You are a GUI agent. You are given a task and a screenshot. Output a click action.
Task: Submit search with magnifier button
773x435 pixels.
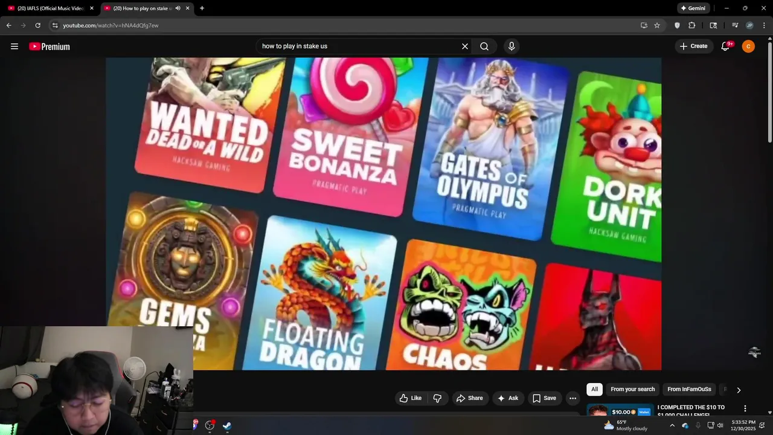click(484, 47)
